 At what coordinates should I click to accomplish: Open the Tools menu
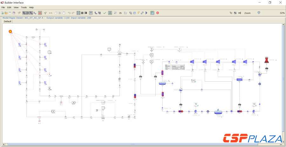pos(24,7)
